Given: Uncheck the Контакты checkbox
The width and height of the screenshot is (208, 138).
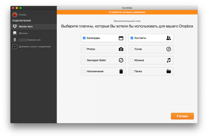Looking at the screenshot, I should (132, 38).
